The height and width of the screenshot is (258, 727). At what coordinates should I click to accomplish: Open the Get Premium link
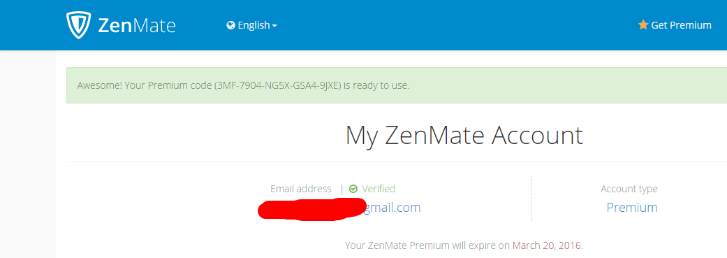675,25
